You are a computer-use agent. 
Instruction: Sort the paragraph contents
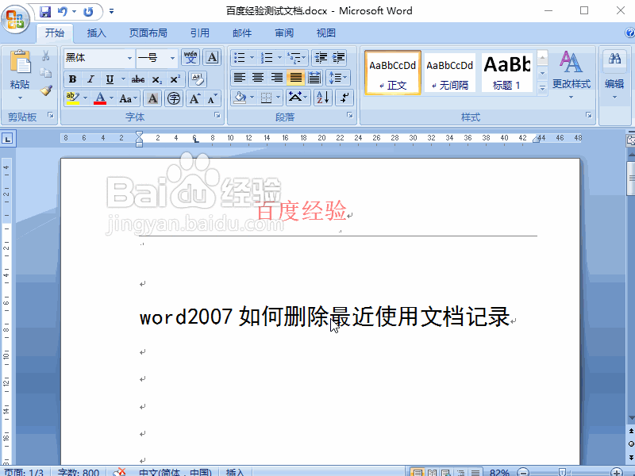tap(323, 98)
